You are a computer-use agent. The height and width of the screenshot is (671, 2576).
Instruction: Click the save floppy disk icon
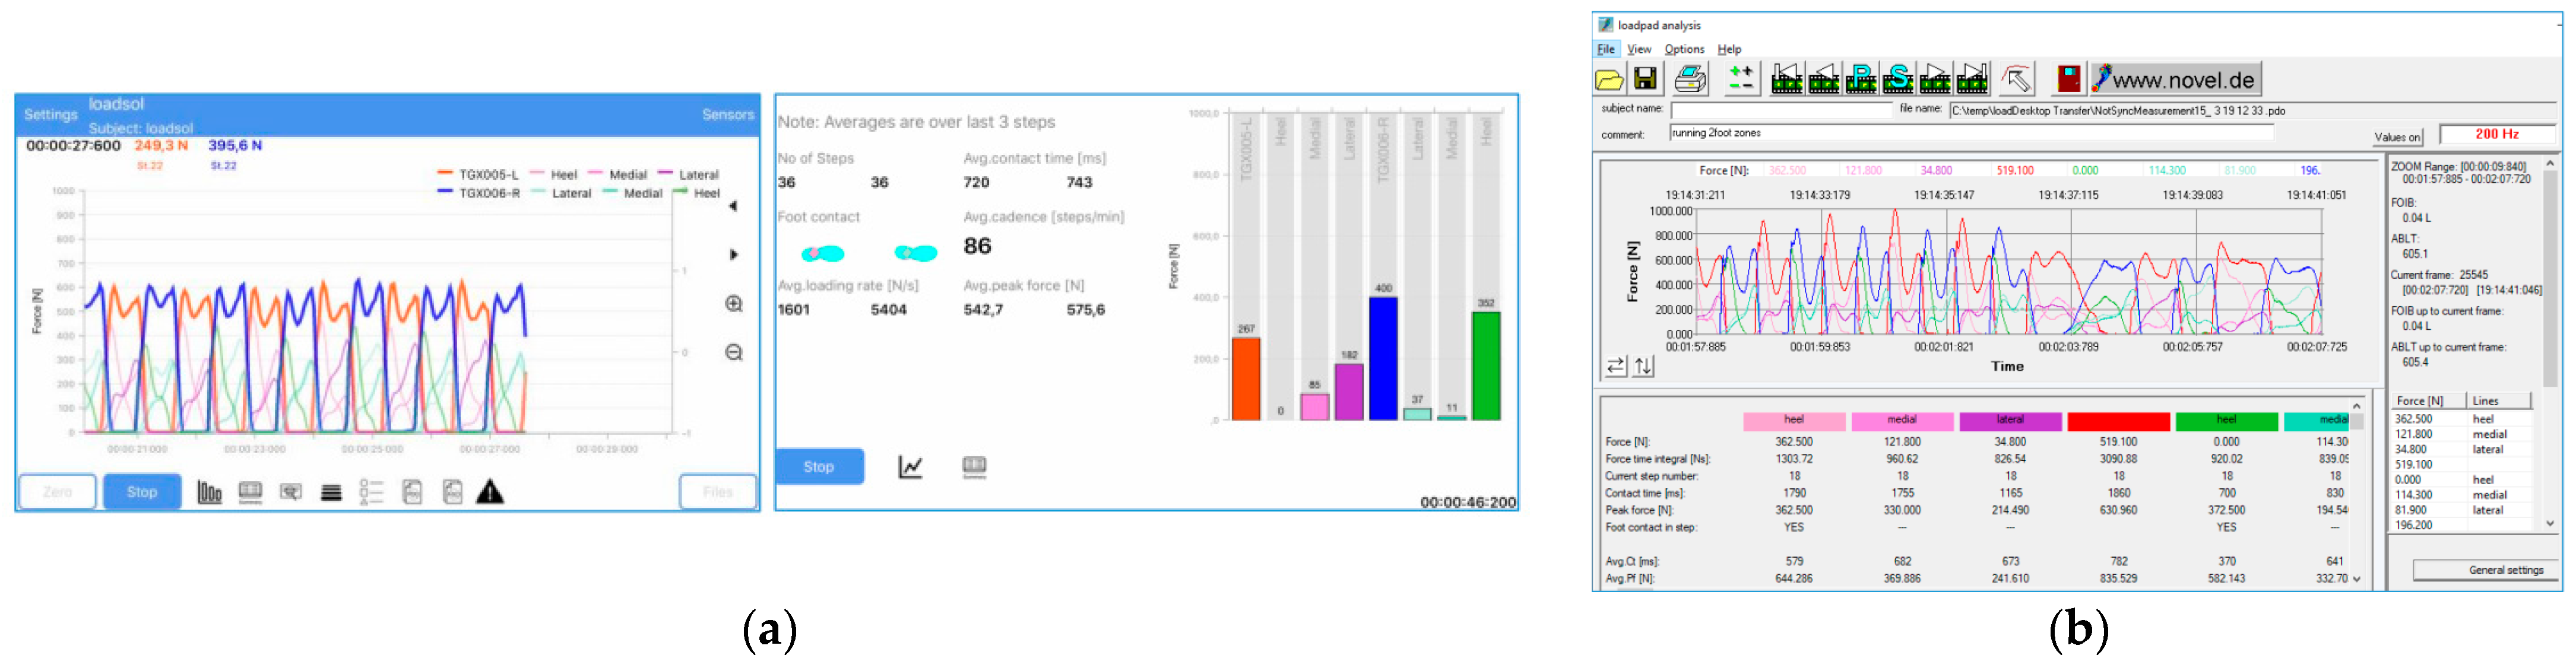[x=1645, y=78]
